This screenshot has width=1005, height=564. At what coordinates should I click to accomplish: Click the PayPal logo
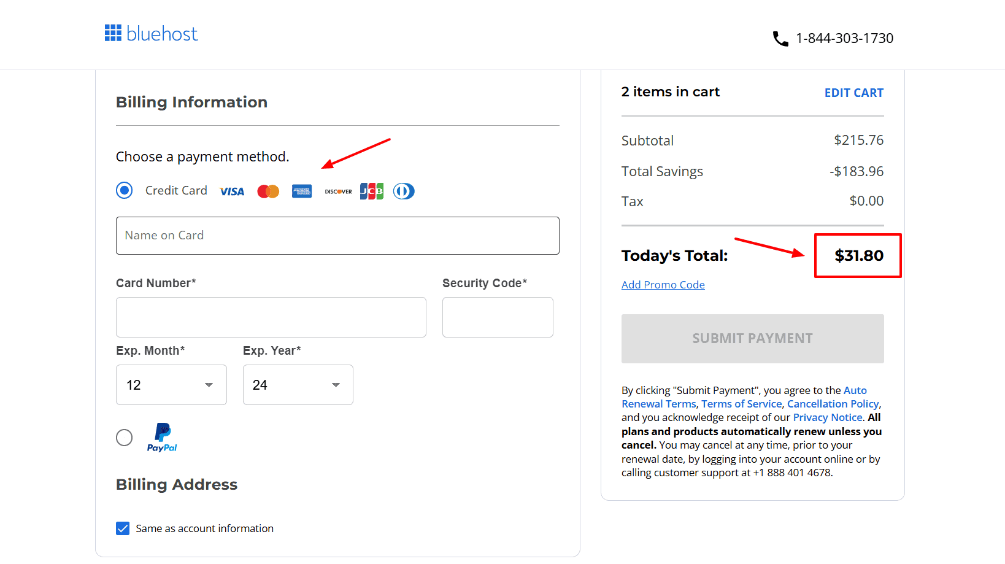tap(162, 438)
